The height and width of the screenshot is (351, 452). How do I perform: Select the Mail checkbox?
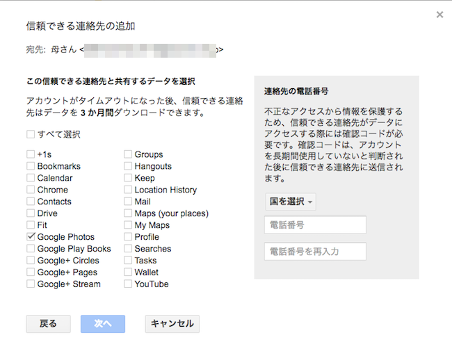(x=128, y=202)
